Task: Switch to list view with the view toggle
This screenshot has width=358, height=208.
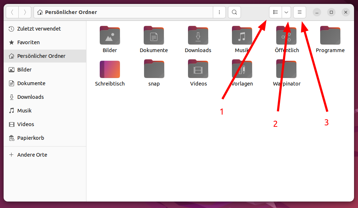Action: [x=276, y=12]
